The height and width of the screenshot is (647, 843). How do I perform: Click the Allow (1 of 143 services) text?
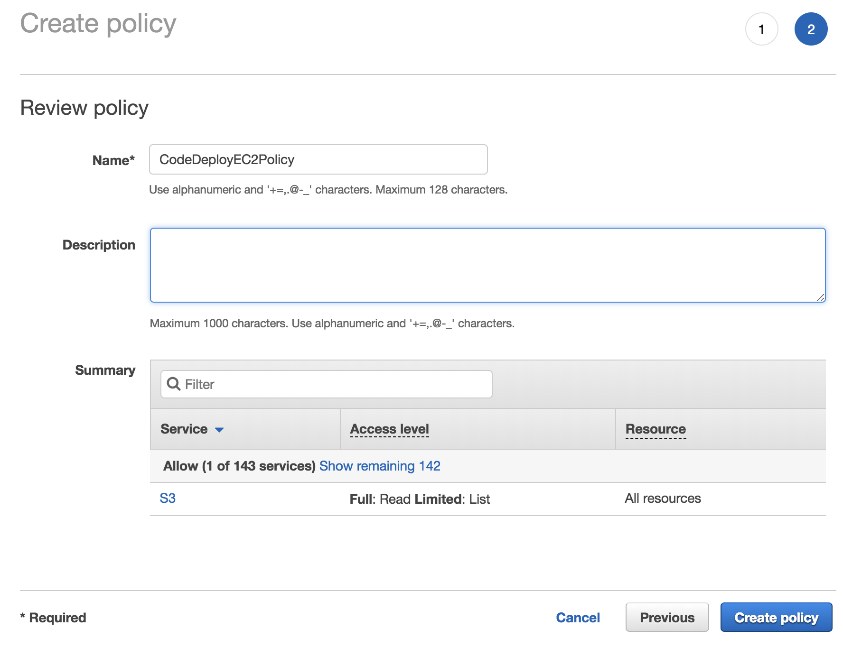pos(239,466)
